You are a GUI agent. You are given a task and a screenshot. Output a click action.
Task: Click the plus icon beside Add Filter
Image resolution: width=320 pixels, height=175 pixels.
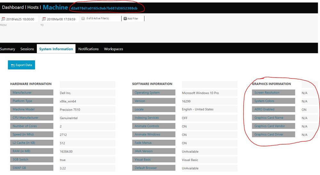point(125,19)
